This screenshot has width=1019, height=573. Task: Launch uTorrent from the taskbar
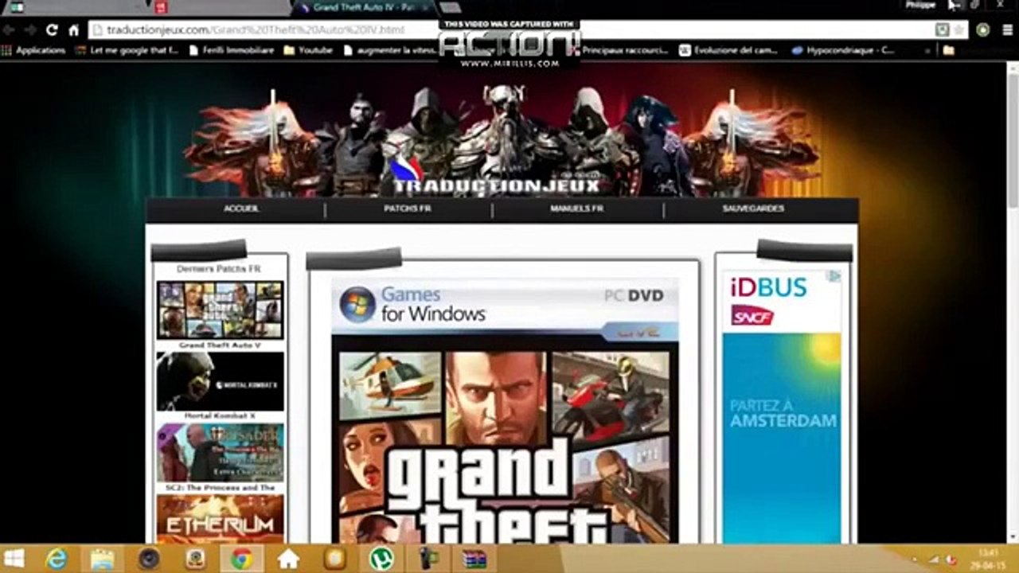click(x=381, y=559)
